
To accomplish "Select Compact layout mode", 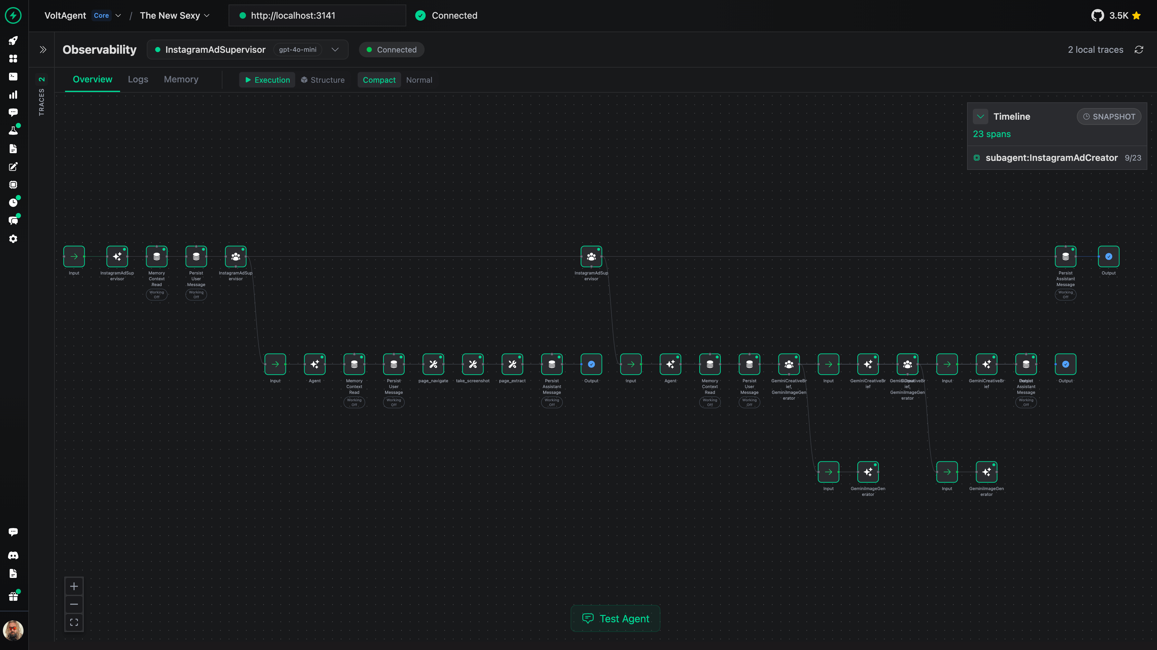I will (379, 80).
